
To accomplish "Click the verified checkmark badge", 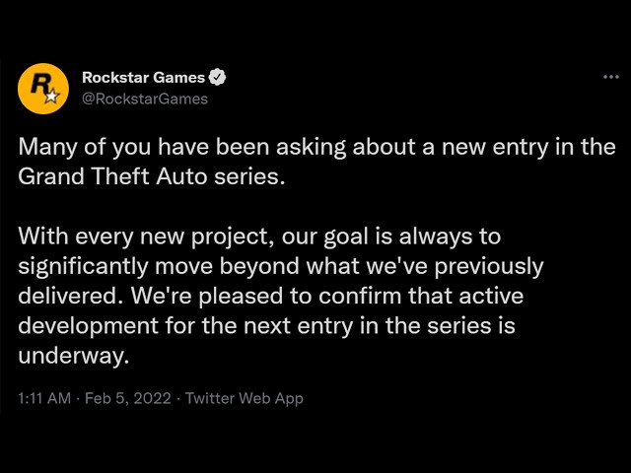I will [217, 77].
